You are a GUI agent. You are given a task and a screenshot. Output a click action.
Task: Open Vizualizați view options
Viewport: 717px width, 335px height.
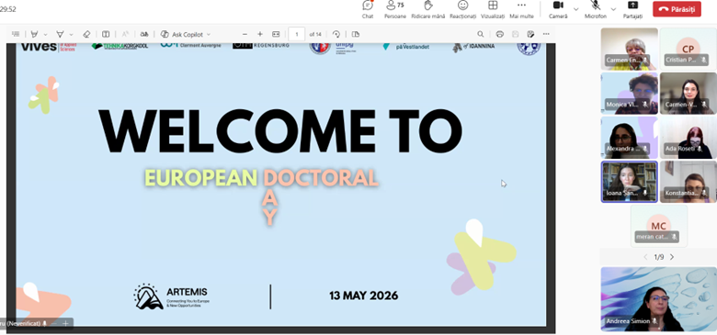[493, 9]
